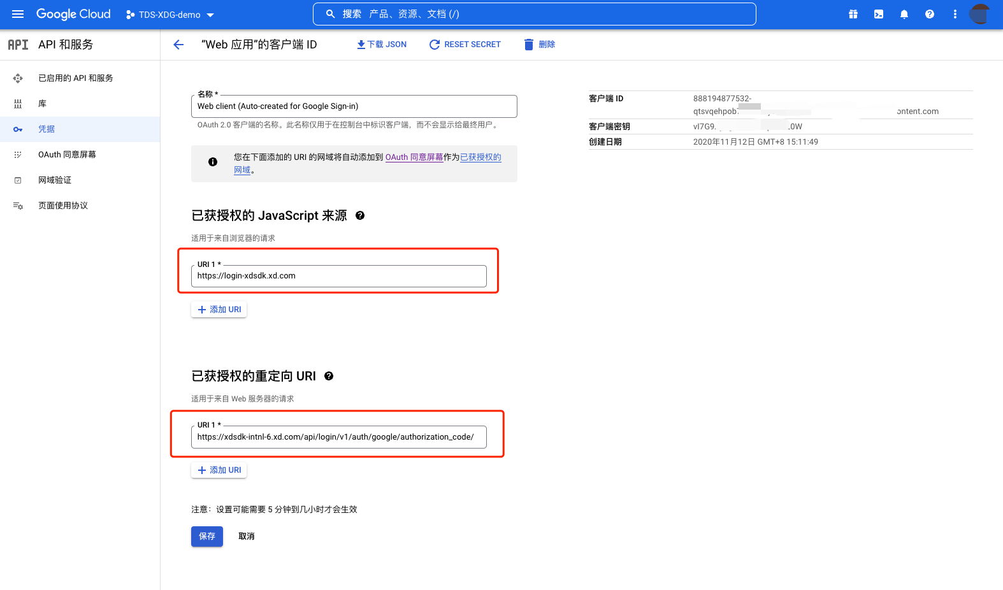Screen dimensions: 1003x590
Task: Open the three-dot settings menu
Action: tap(955, 14)
